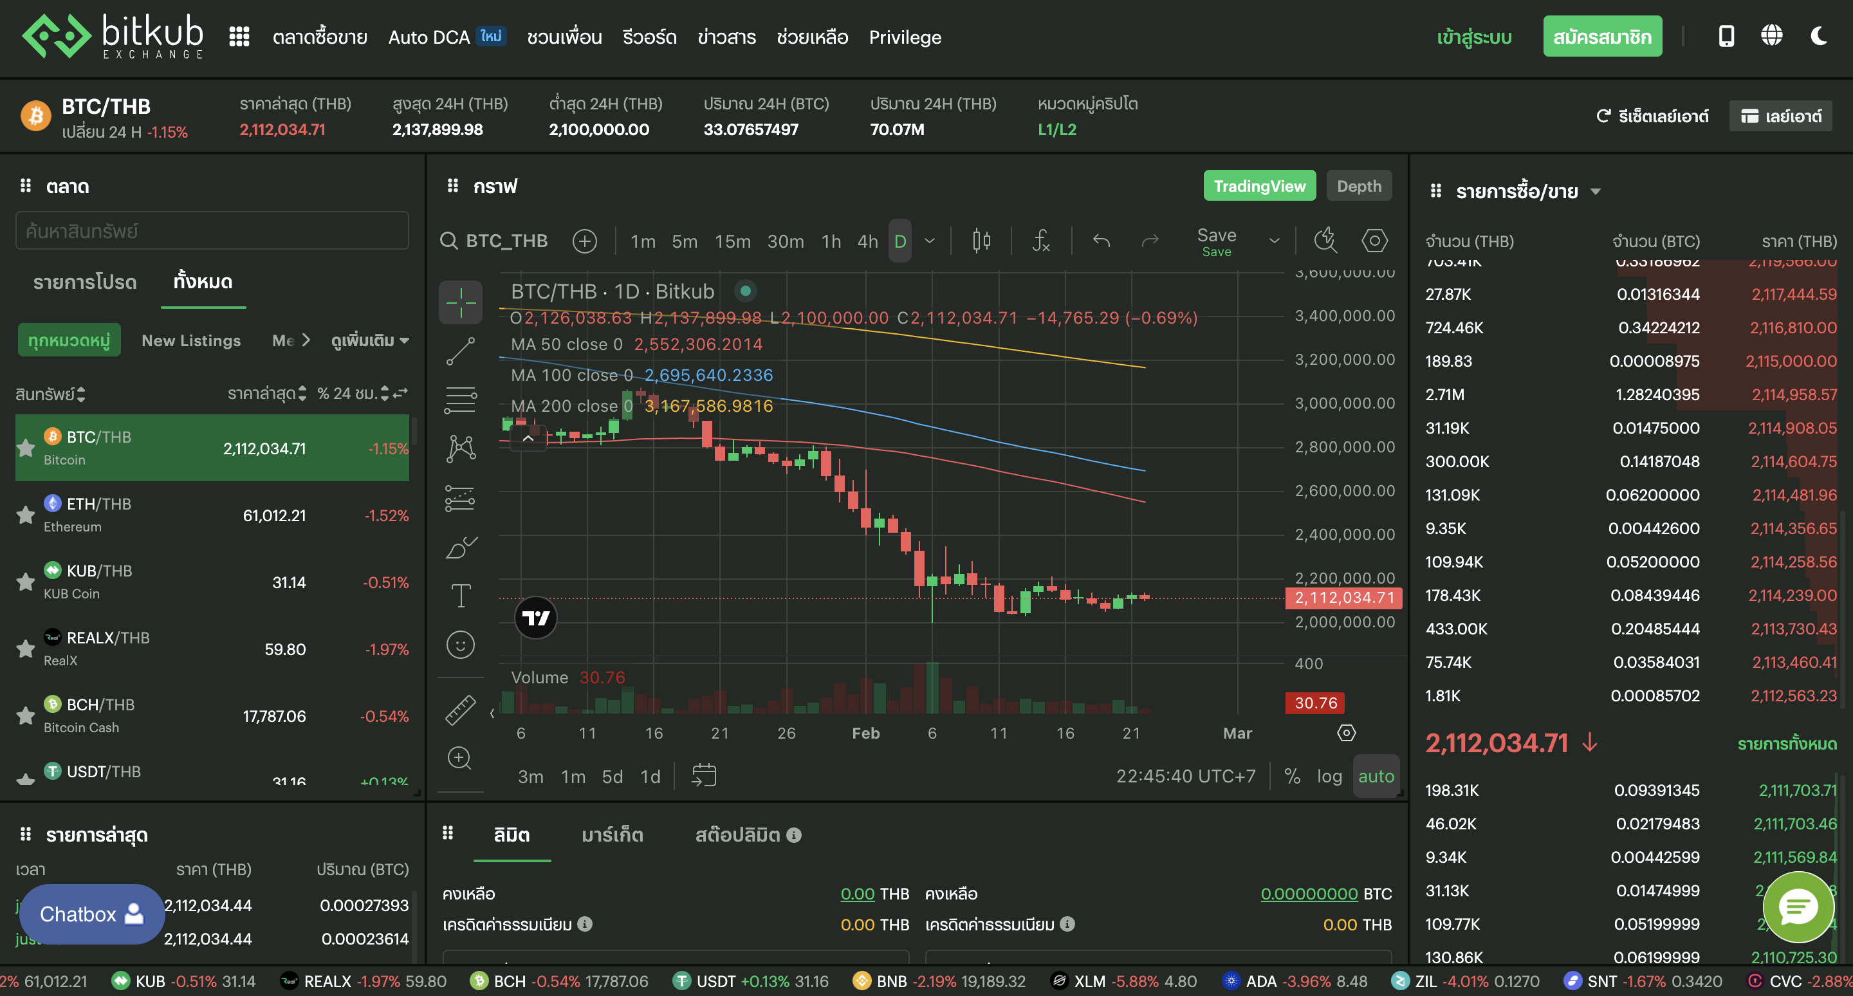Select the text annotation tool

(x=461, y=595)
